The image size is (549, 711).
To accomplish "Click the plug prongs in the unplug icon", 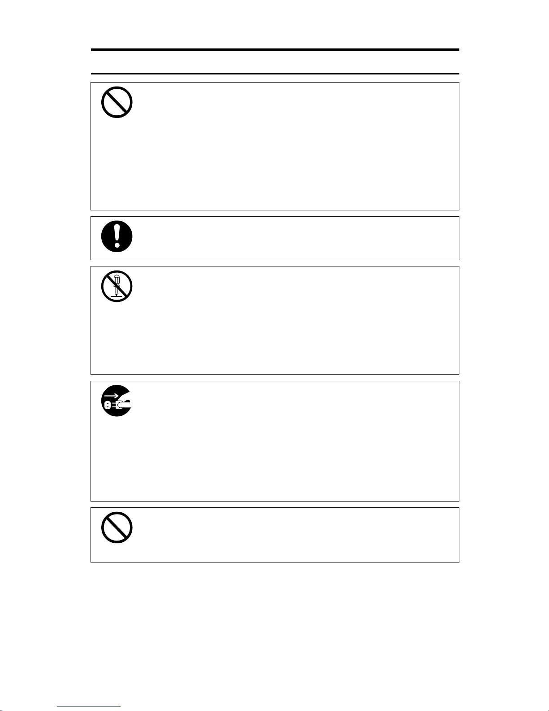I will pos(108,405).
